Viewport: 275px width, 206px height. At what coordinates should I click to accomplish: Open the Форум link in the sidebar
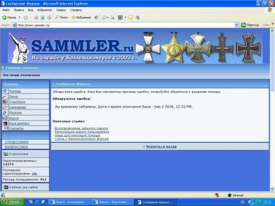tap(14, 118)
